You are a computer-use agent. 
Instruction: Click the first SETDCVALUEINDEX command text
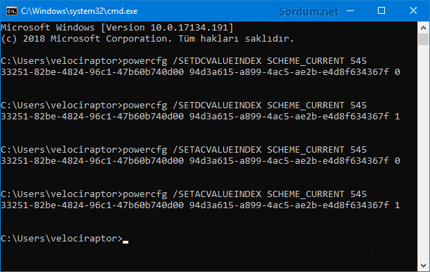217,61
